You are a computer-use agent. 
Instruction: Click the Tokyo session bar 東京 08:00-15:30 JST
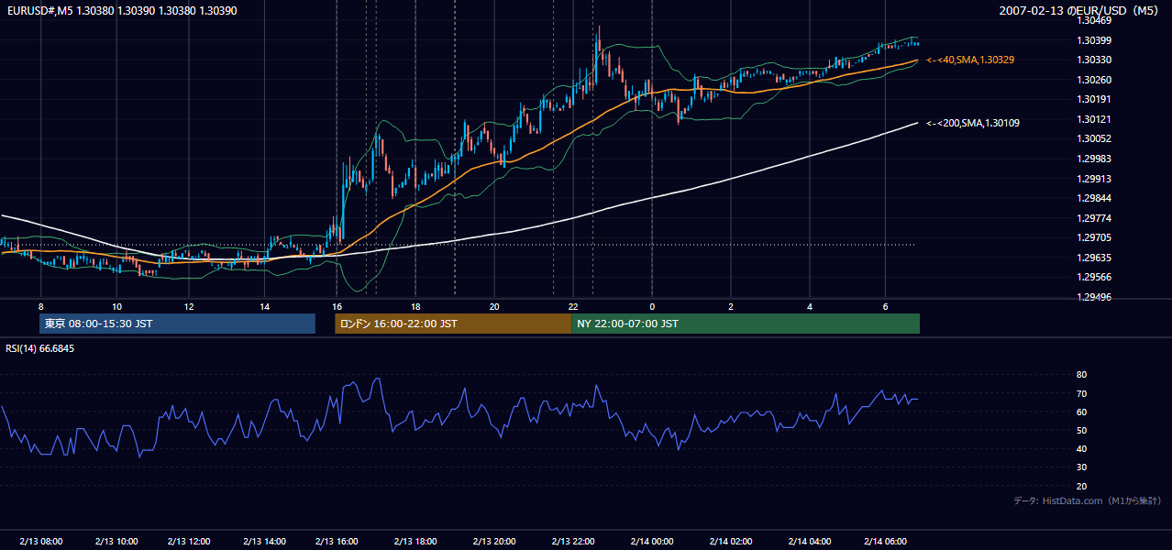click(178, 324)
